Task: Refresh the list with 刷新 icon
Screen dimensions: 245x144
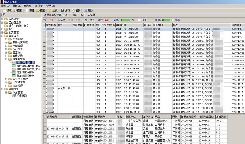Action: [x=73, y=10]
